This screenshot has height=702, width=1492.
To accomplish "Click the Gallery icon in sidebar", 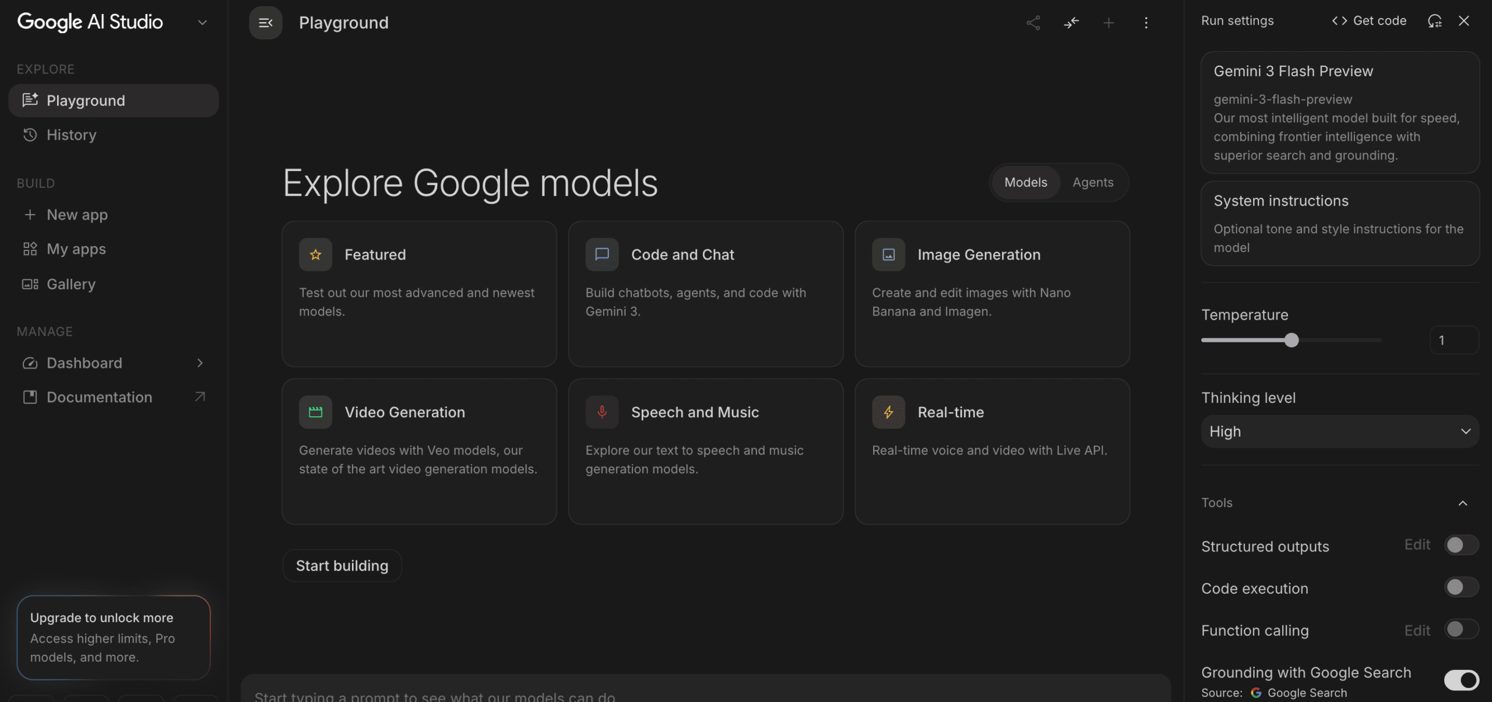I will (x=30, y=284).
